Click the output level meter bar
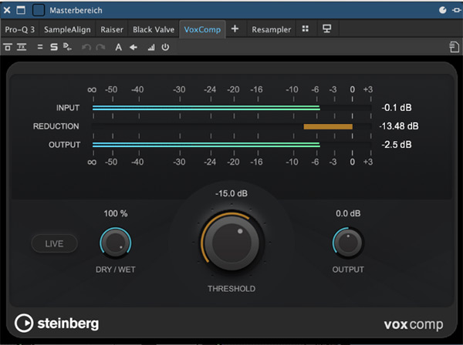 (x=231, y=145)
